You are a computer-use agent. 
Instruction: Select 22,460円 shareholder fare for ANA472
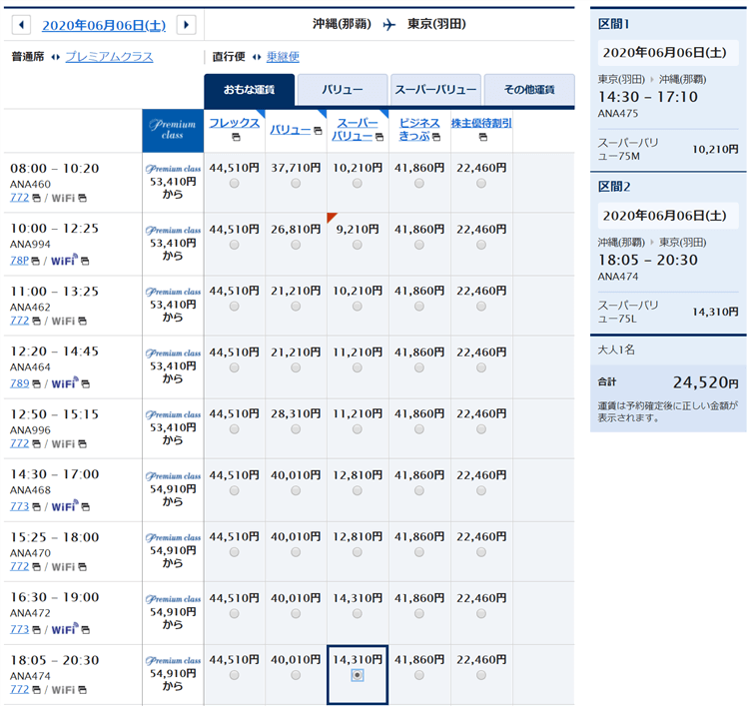pyautogui.click(x=481, y=614)
